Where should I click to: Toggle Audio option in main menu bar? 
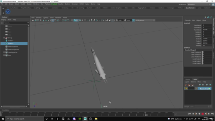click(54, 4)
